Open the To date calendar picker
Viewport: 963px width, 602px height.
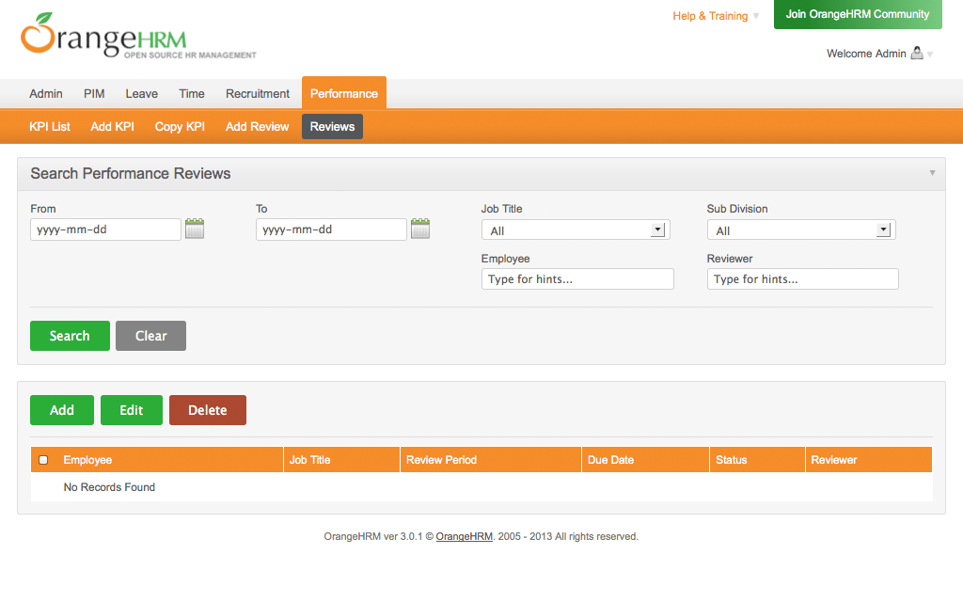pyautogui.click(x=419, y=229)
